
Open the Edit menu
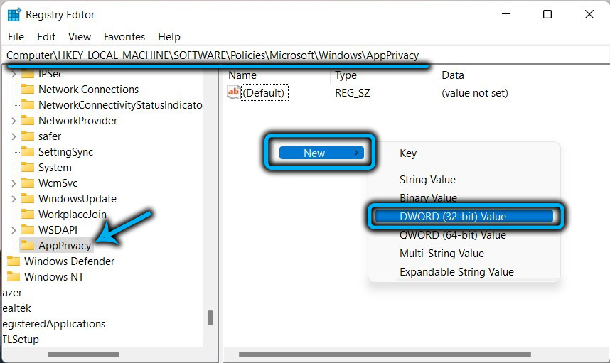point(46,36)
